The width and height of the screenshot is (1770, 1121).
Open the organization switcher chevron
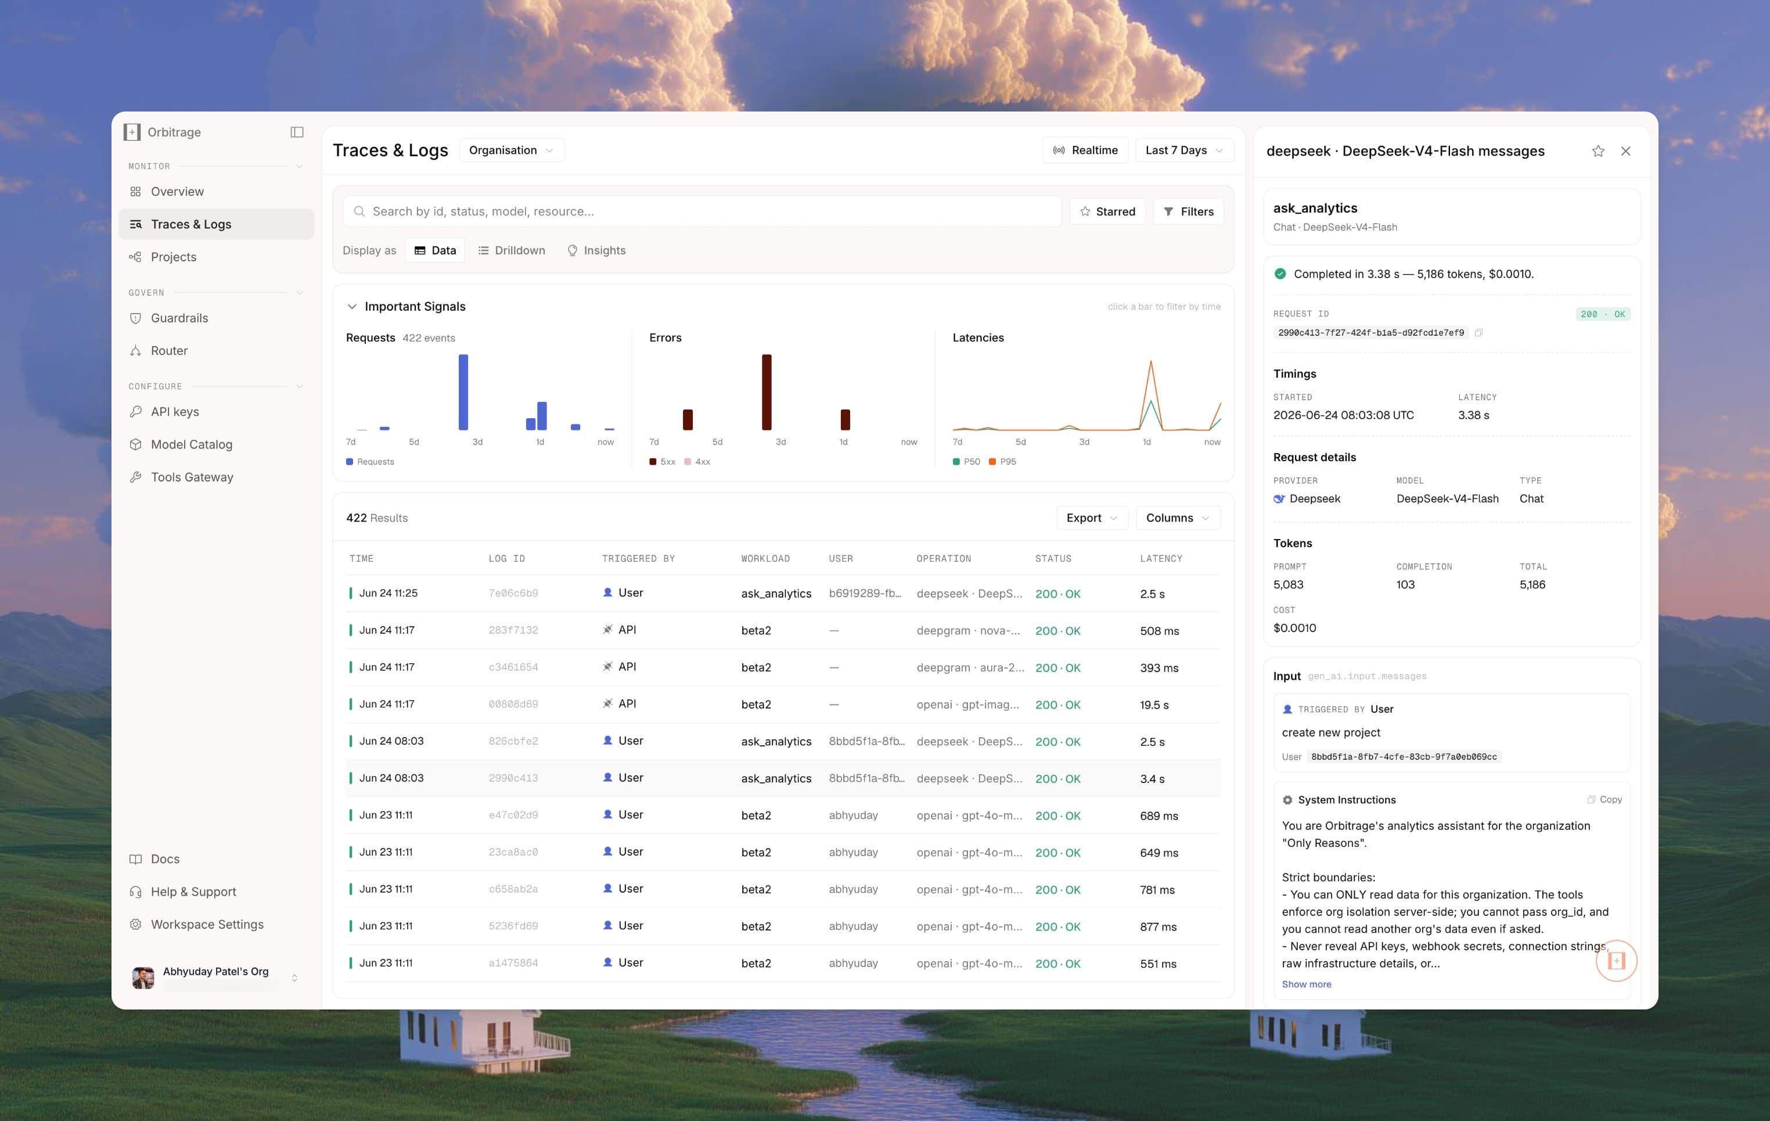pyautogui.click(x=295, y=978)
